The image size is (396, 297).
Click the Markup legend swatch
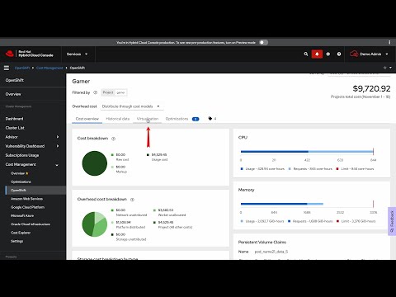112,167
